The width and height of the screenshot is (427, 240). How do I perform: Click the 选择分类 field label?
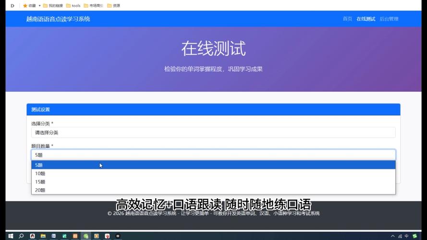[x=42, y=123]
